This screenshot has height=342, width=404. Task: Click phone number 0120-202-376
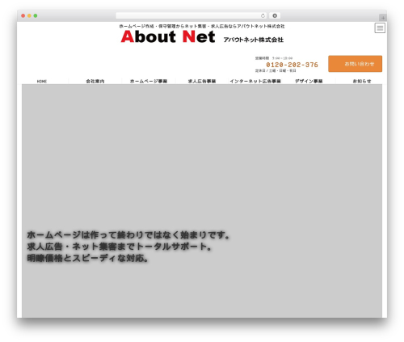[x=292, y=65]
